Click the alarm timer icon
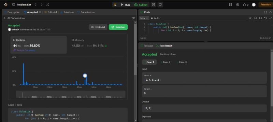The width and height of the screenshot is (273, 122). [x=153, y=5]
